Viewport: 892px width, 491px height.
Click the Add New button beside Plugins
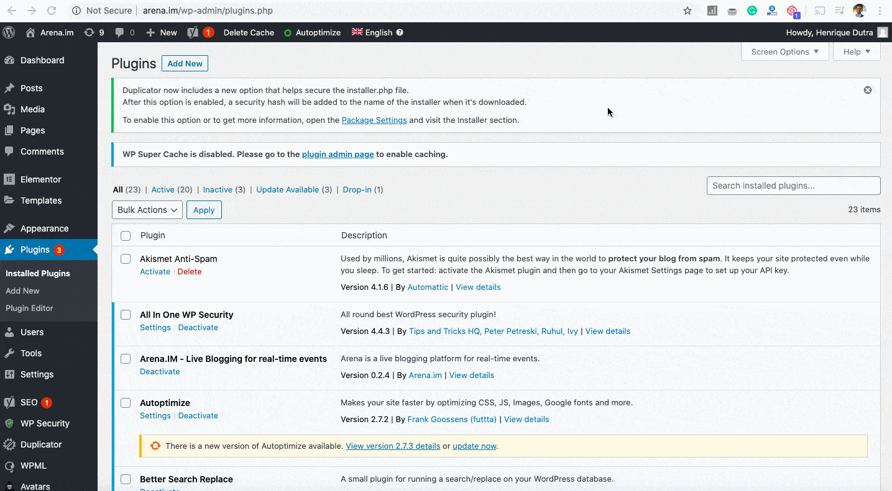tap(185, 63)
